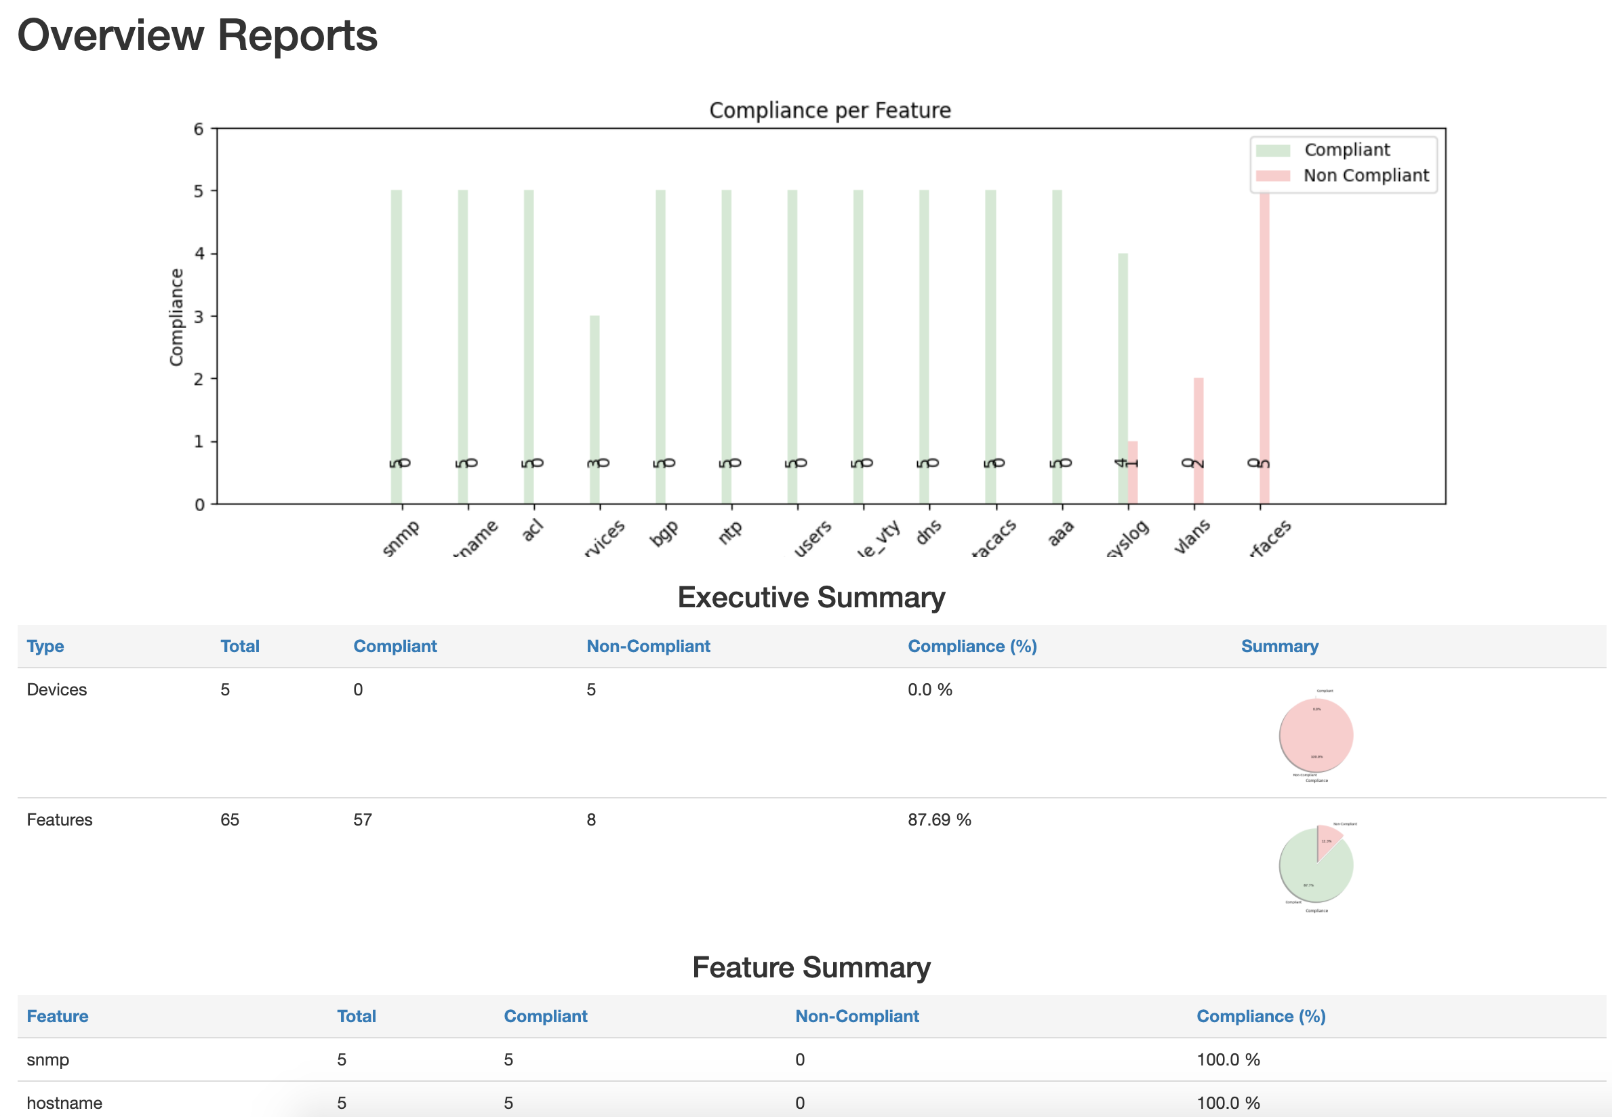Click the interfaces non-compliant red bar
This screenshot has width=1612, height=1117.
[x=1264, y=350]
